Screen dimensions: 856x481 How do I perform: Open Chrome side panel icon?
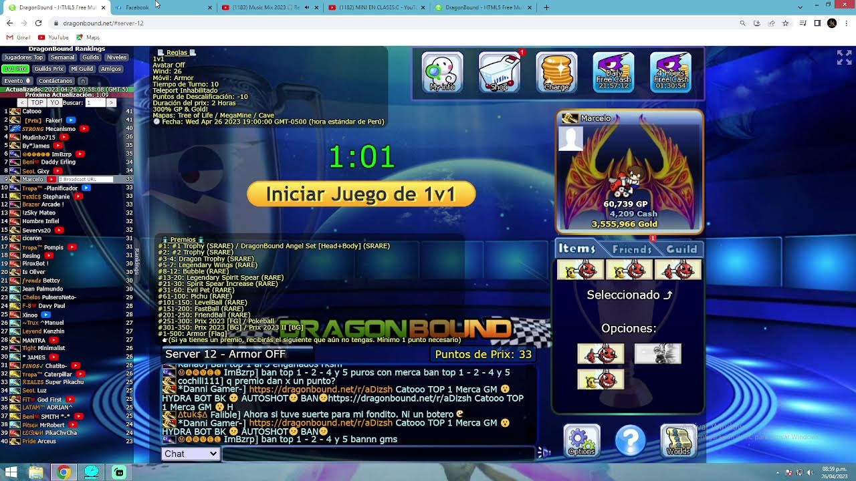tap(817, 23)
